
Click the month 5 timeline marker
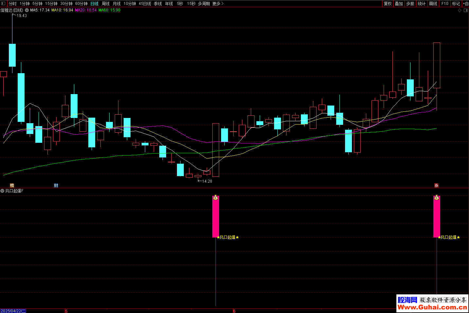click(x=66, y=311)
